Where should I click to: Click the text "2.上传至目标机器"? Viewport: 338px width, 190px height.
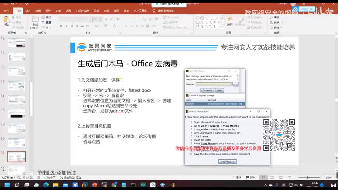pos(95,126)
